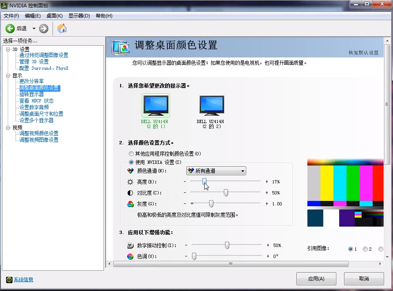Open 调整视频图像设置 tree item
Image resolution: width=393 pixels, height=291 pixels.
[x=39, y=140]
